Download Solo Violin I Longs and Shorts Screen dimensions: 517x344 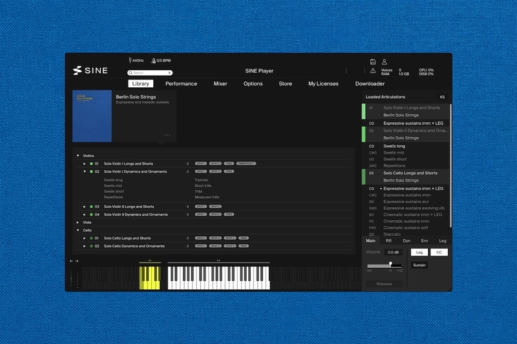pyautogui.click(x=187, y=163)
